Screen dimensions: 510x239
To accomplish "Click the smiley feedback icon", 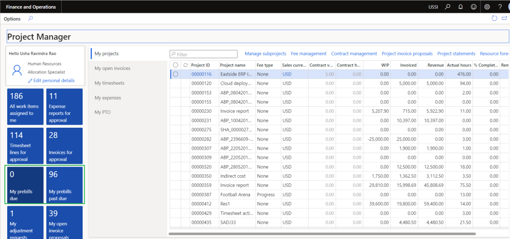I will (x=474, y=7).
